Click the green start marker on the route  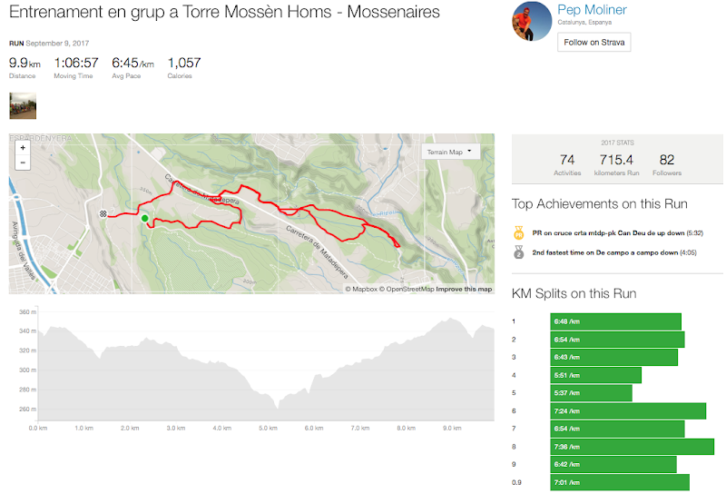coord(145,218)
